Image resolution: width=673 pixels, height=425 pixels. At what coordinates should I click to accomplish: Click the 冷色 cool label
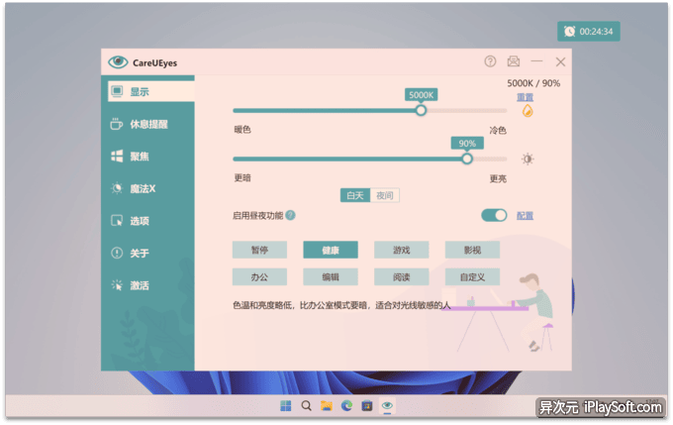(498, 130)
